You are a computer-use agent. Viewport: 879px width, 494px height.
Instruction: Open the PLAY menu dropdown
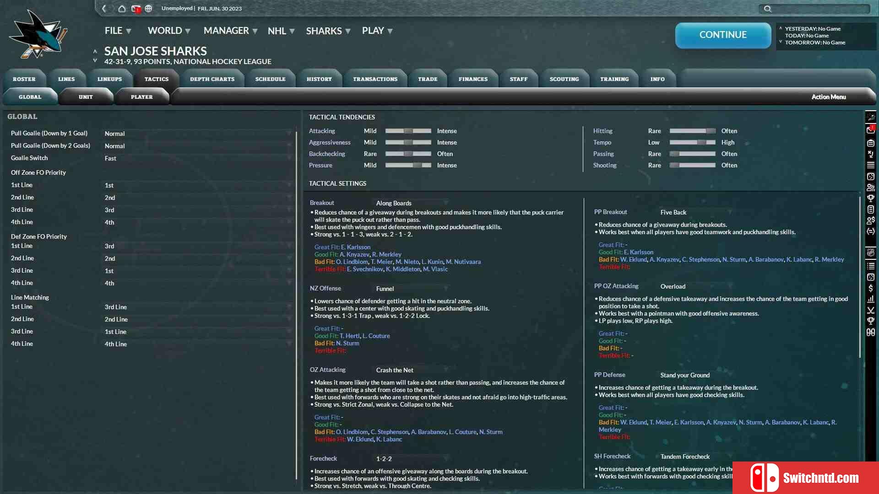pos(377,30)
